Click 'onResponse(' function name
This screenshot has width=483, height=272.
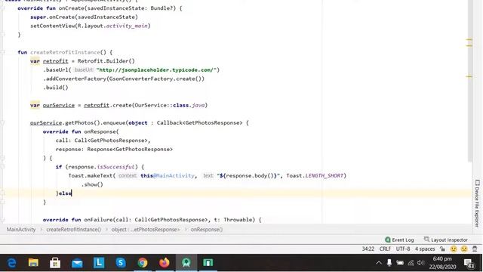click(101, 131)
